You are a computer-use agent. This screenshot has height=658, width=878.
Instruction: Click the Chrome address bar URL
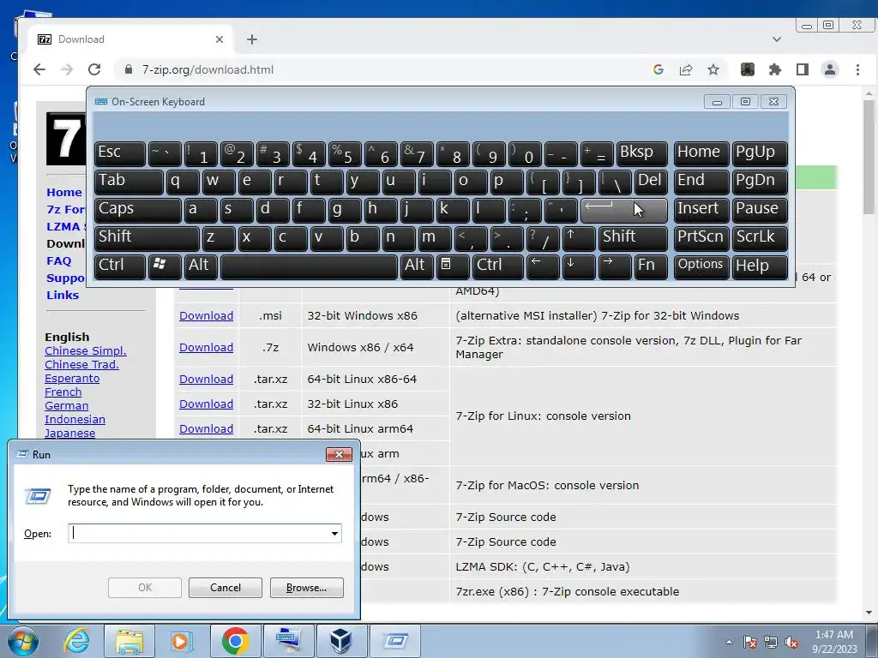[207, 69]
